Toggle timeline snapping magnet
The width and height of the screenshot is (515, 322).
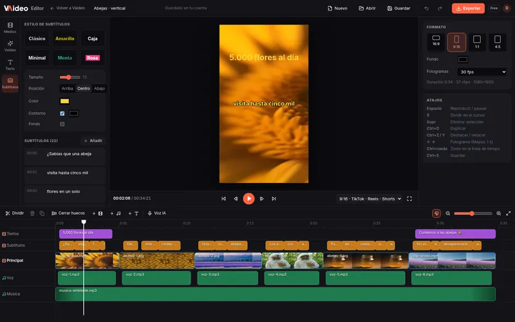pyautogui.click(x=436, y=213)
